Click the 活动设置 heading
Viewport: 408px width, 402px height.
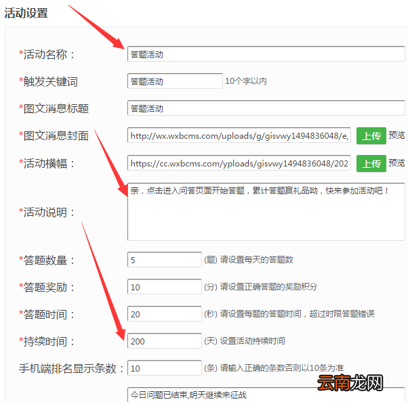(x=26, y=13)
